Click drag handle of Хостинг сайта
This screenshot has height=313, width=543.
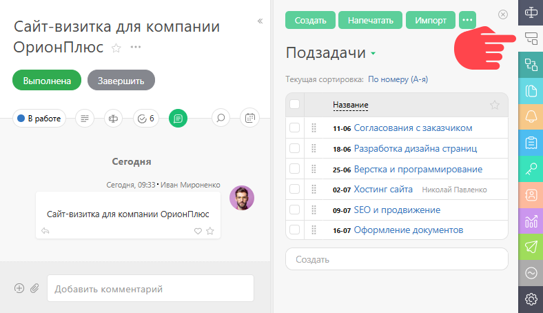pos(314,190)
